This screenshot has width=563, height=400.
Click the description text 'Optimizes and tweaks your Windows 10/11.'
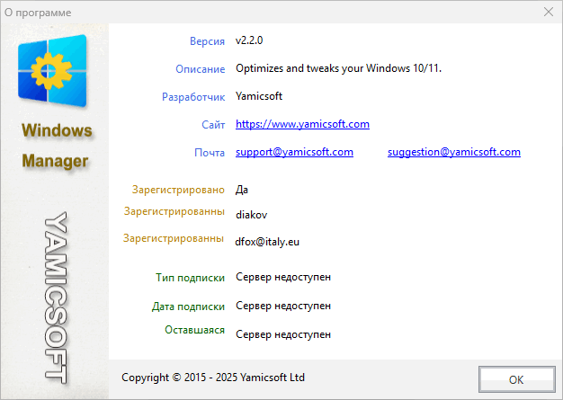338,68
